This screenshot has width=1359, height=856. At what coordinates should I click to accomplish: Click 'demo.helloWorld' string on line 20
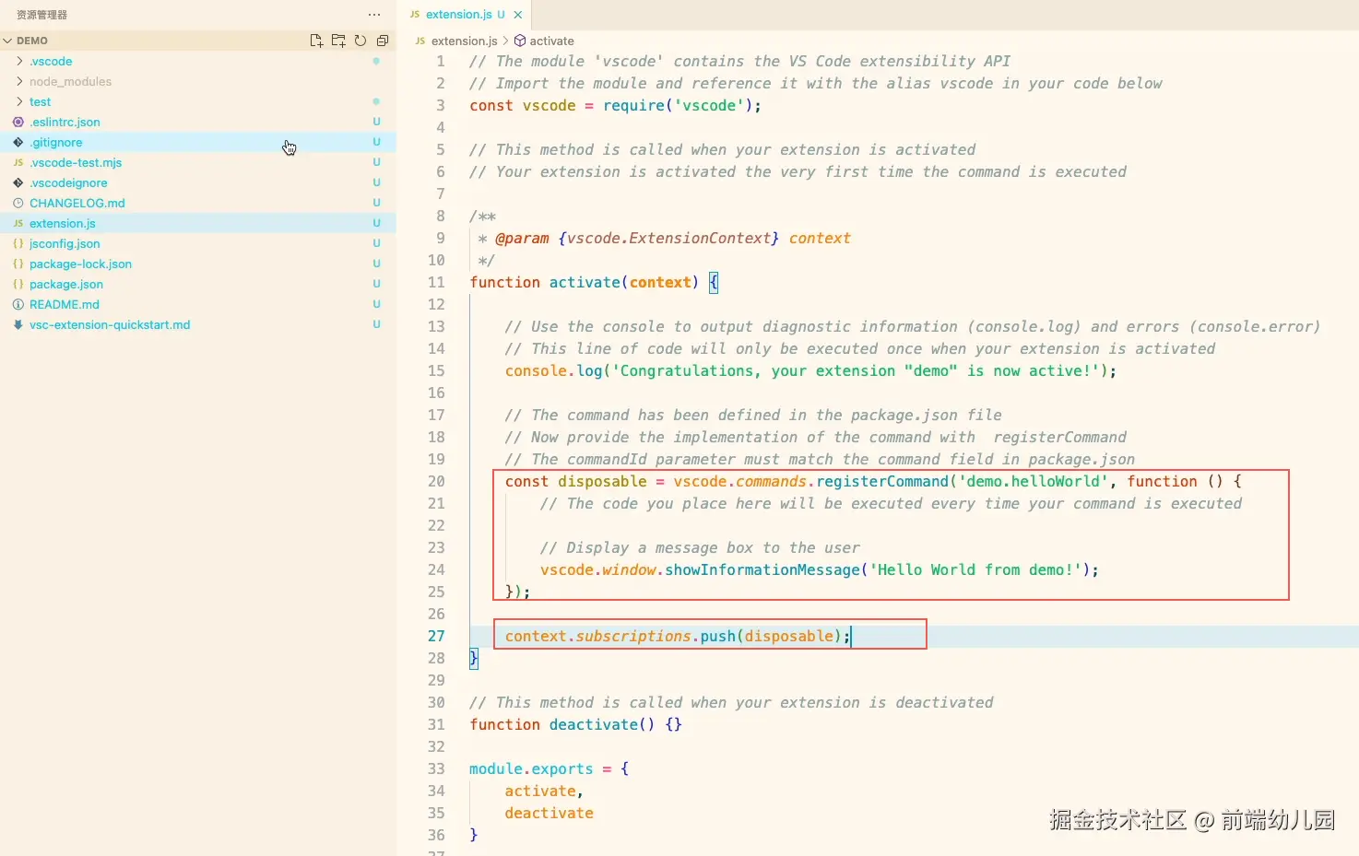tap(1034, 481)
